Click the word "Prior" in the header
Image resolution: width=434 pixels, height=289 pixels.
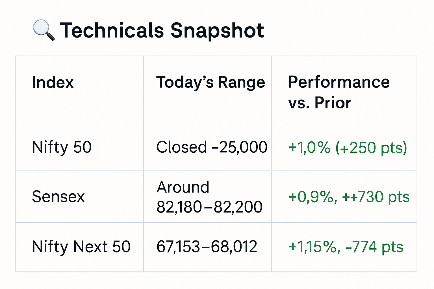(x=333, y=102)
